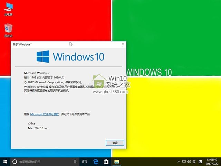Click the 确定 button in the dialog
The width and height of the screenshot is (221, 166).
pos(115,143)
